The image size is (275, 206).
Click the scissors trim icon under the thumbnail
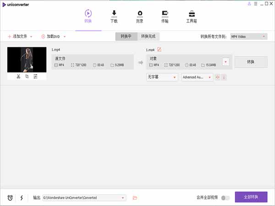coord(18,76)
